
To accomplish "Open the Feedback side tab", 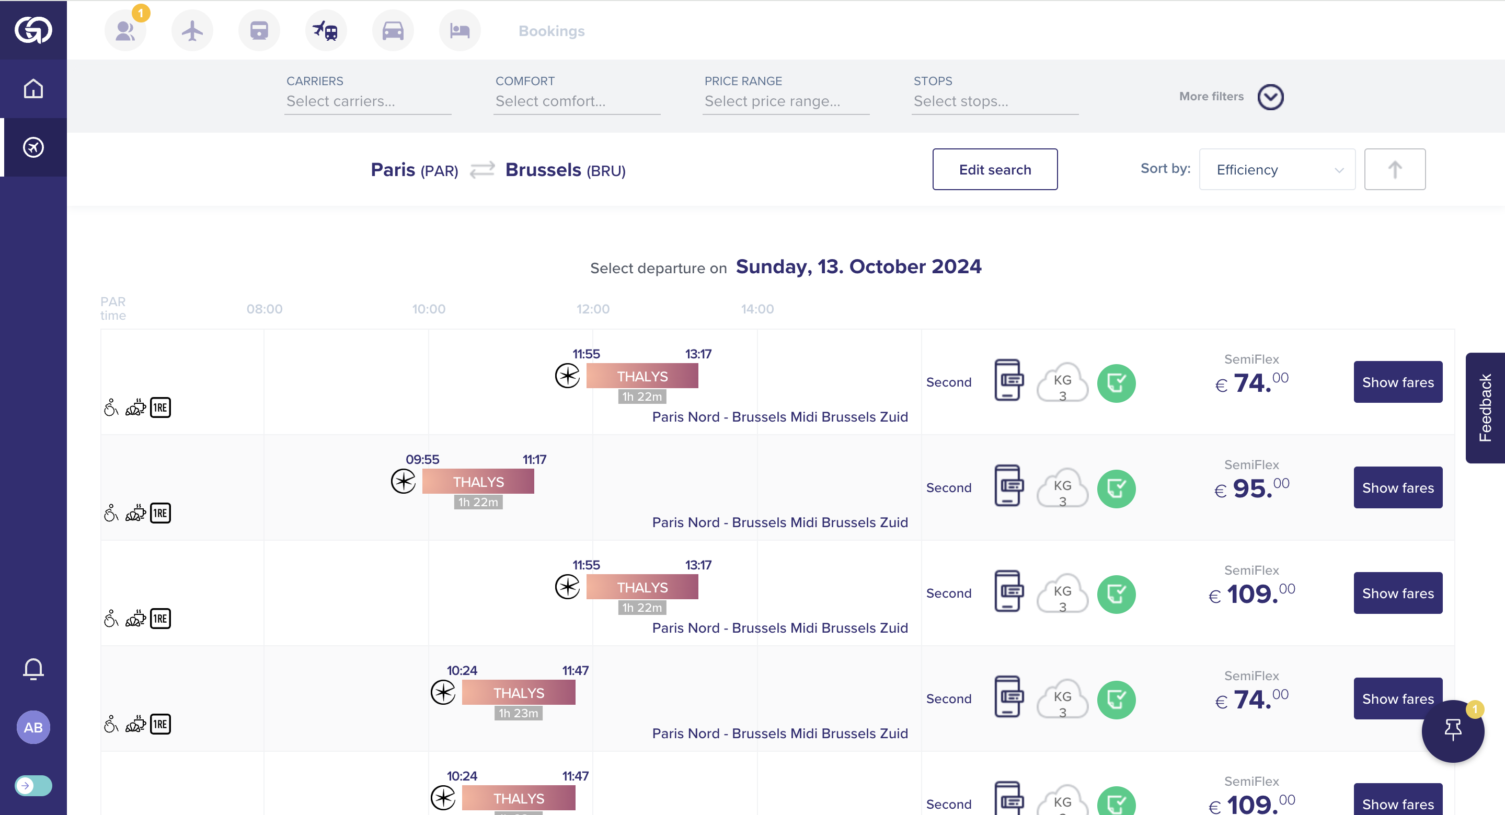I will pos(1485,407).
